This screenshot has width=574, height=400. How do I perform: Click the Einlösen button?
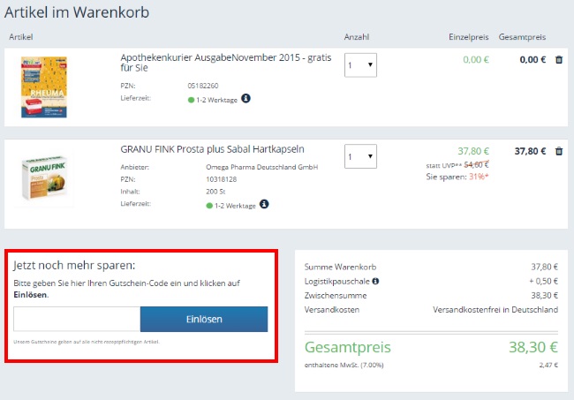point(204,319)
